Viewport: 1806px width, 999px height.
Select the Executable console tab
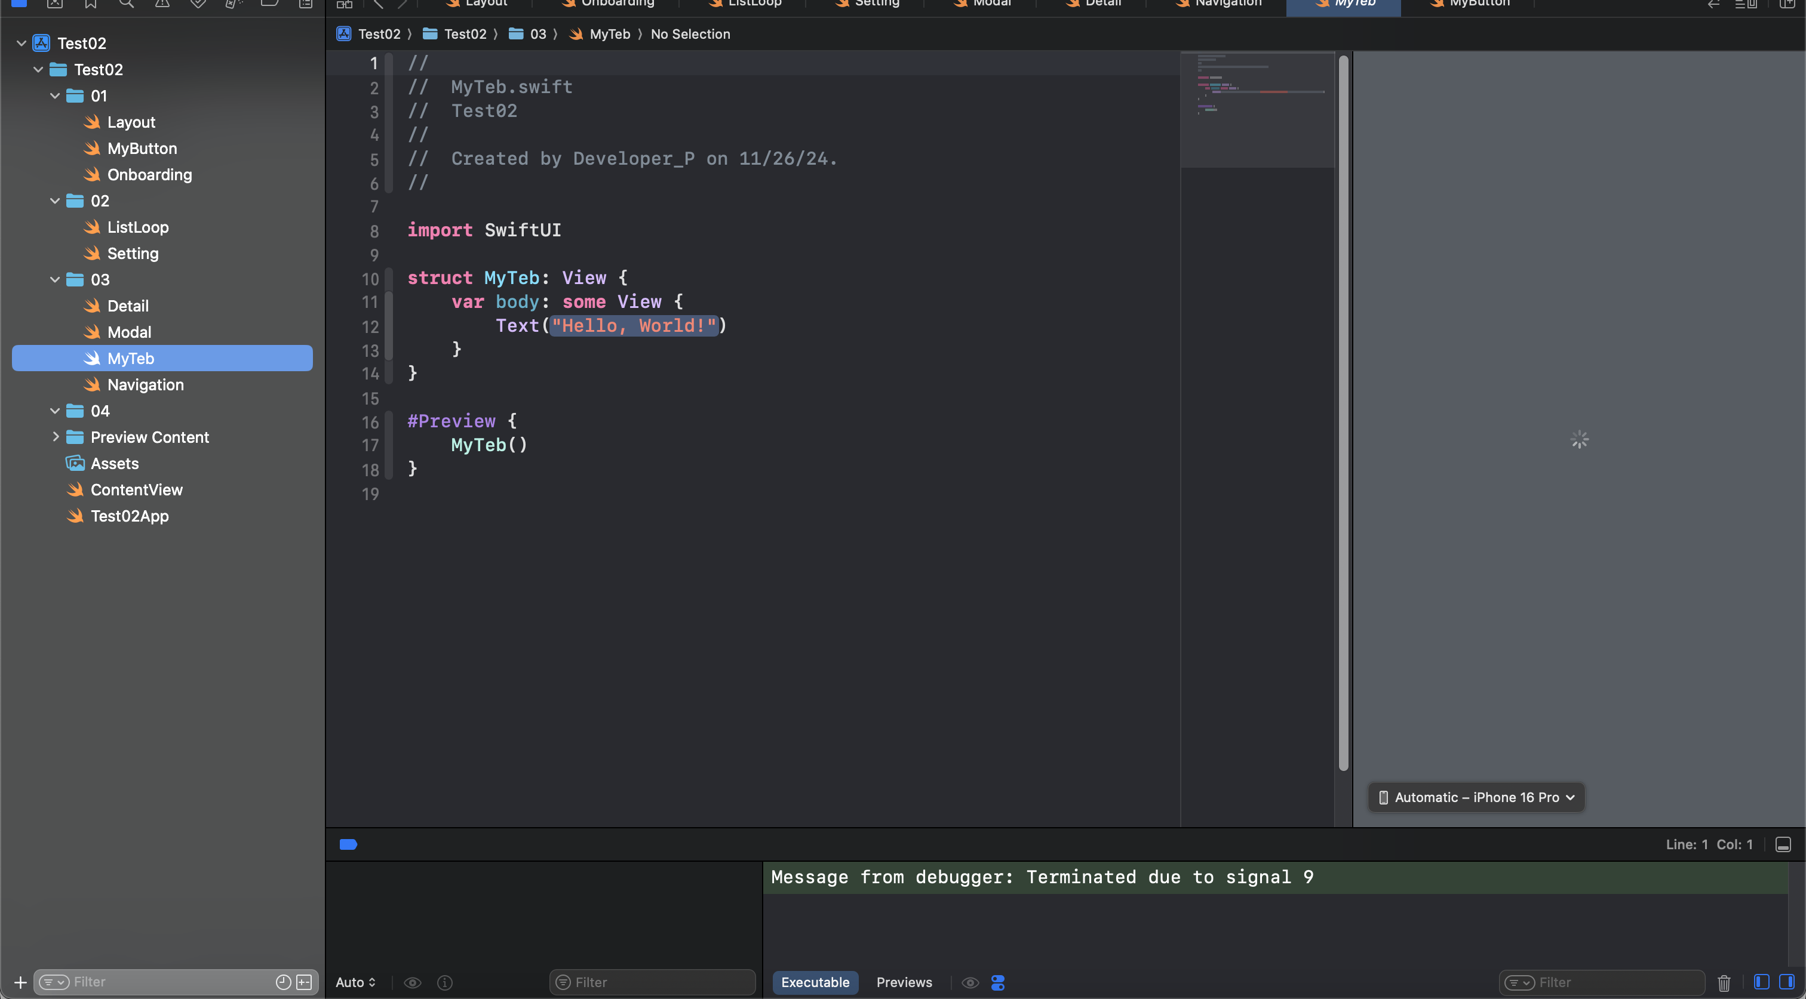[815, 982]
